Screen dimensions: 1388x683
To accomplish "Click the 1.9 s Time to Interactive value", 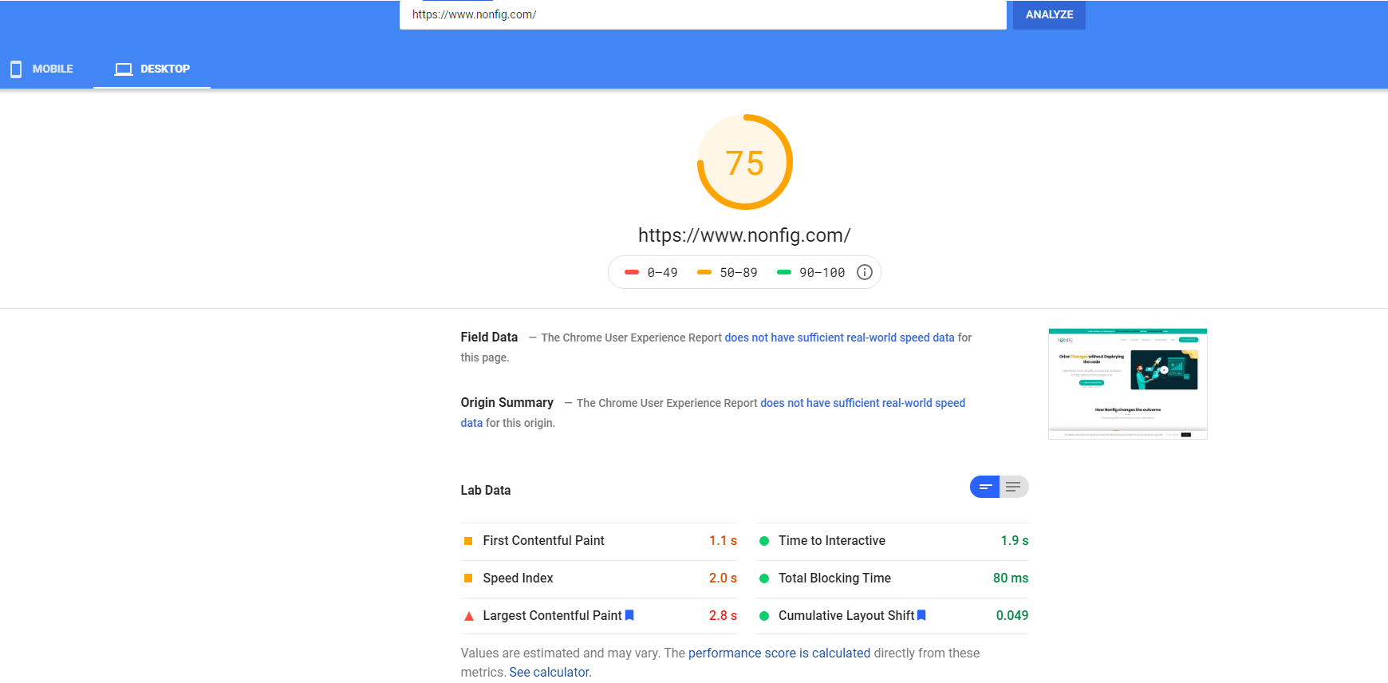I will click(1015, 541).
